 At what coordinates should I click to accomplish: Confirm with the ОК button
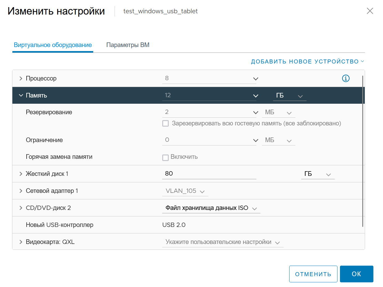pyautogui.click(x=356, y=274)
